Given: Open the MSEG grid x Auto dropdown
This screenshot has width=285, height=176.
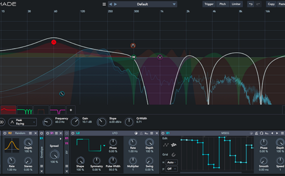Looking at the screenshot, I should coord(172,162).
